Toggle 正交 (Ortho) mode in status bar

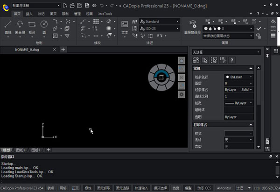click(76, 188)
